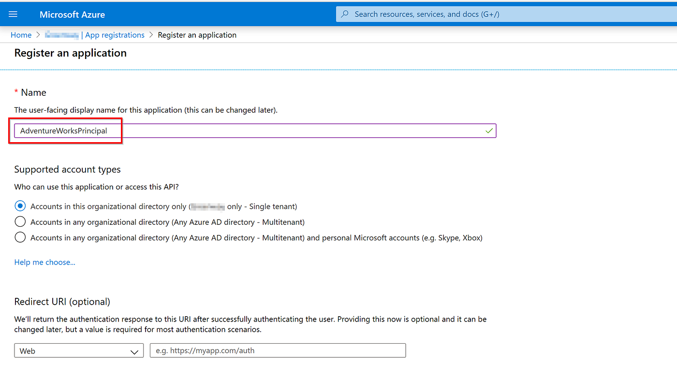Click the Supported account types heading
The image size is (677, 366).
pyautogui.click(x=67, y=170)
